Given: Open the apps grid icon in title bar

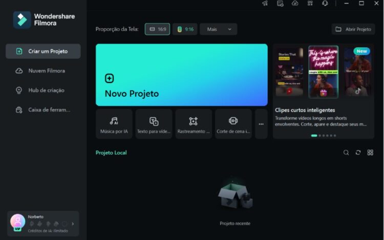Looking at the screenshot, I should click(310, 3).
